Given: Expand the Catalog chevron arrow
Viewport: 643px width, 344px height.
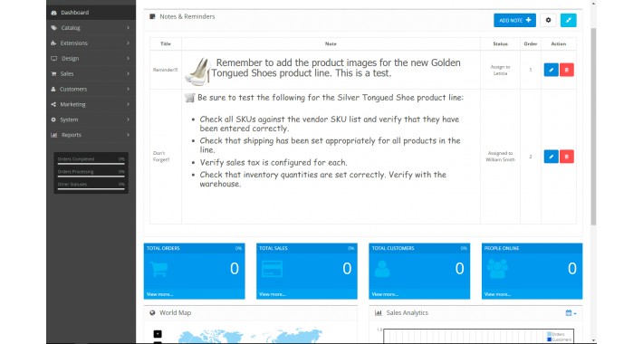Looking at the screenshot, I should 128,28.
